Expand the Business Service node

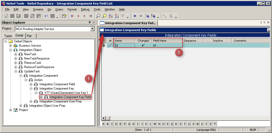pyautogui.click(x=11, y=46)
